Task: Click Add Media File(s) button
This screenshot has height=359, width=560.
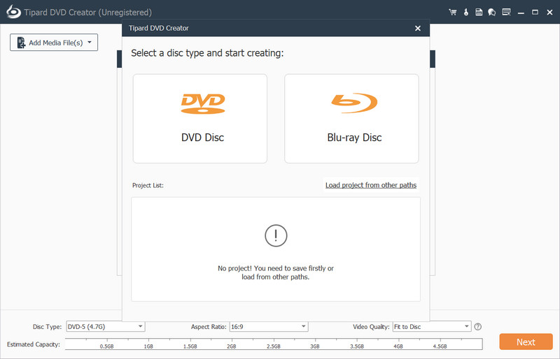Action: [54, 43]
